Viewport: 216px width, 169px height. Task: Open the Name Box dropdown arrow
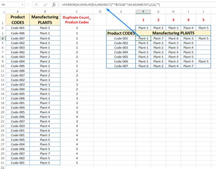pos(22,5)
